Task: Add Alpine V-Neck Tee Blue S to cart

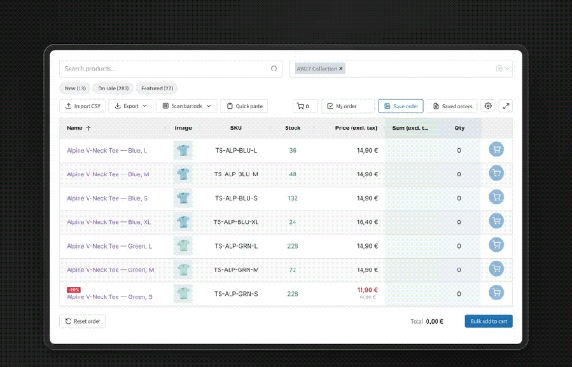Action: click(496, 197)
